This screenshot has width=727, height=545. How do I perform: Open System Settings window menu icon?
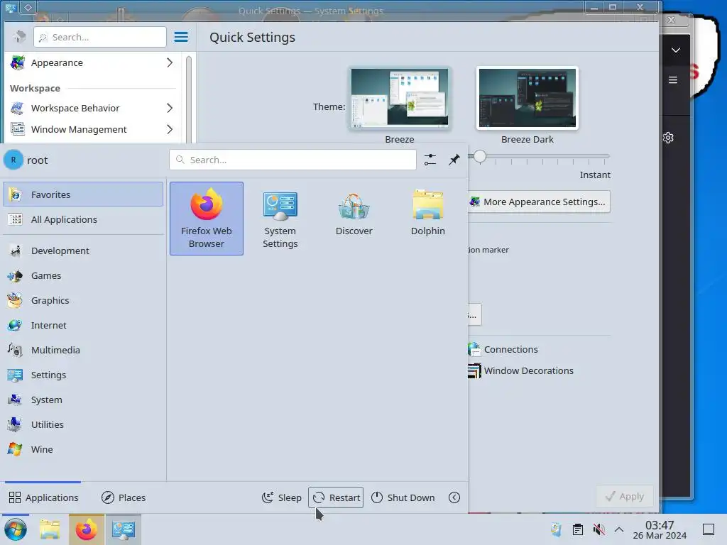tap(11, 7)
